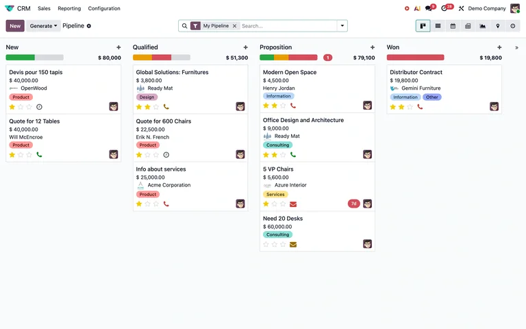Viewport: 526px width, 329px height.
Task: Set third star on Global Solutions: Furnitures
Action: (156, 107)
